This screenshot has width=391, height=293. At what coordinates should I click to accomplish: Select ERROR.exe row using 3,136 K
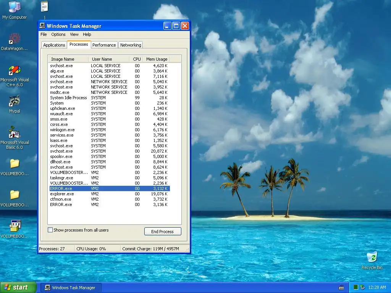(110, 204)
